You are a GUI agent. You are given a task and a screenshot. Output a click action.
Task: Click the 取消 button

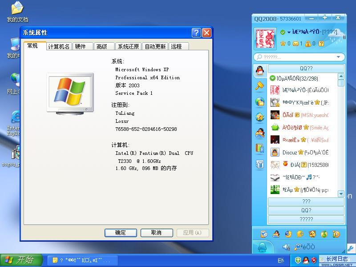point(157,233)
